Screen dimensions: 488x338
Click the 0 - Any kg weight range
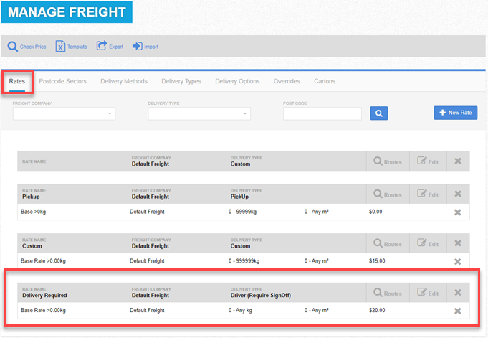coord(240,310)
